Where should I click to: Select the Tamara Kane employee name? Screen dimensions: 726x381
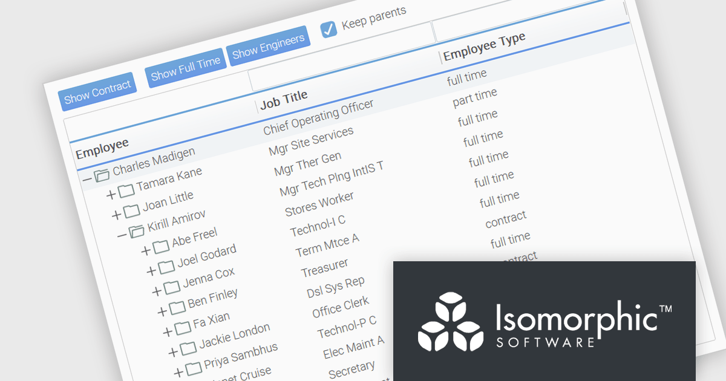click(x=169, y=180)
